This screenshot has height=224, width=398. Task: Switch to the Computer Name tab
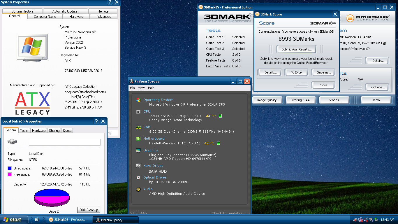click(x=45, y=17)
